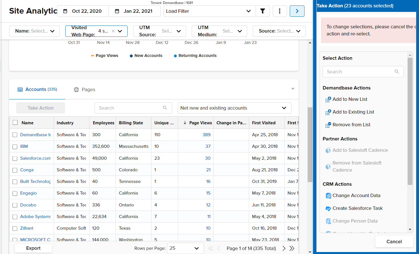
Task: Click the filter funnel icon
Action: [263, 11]
